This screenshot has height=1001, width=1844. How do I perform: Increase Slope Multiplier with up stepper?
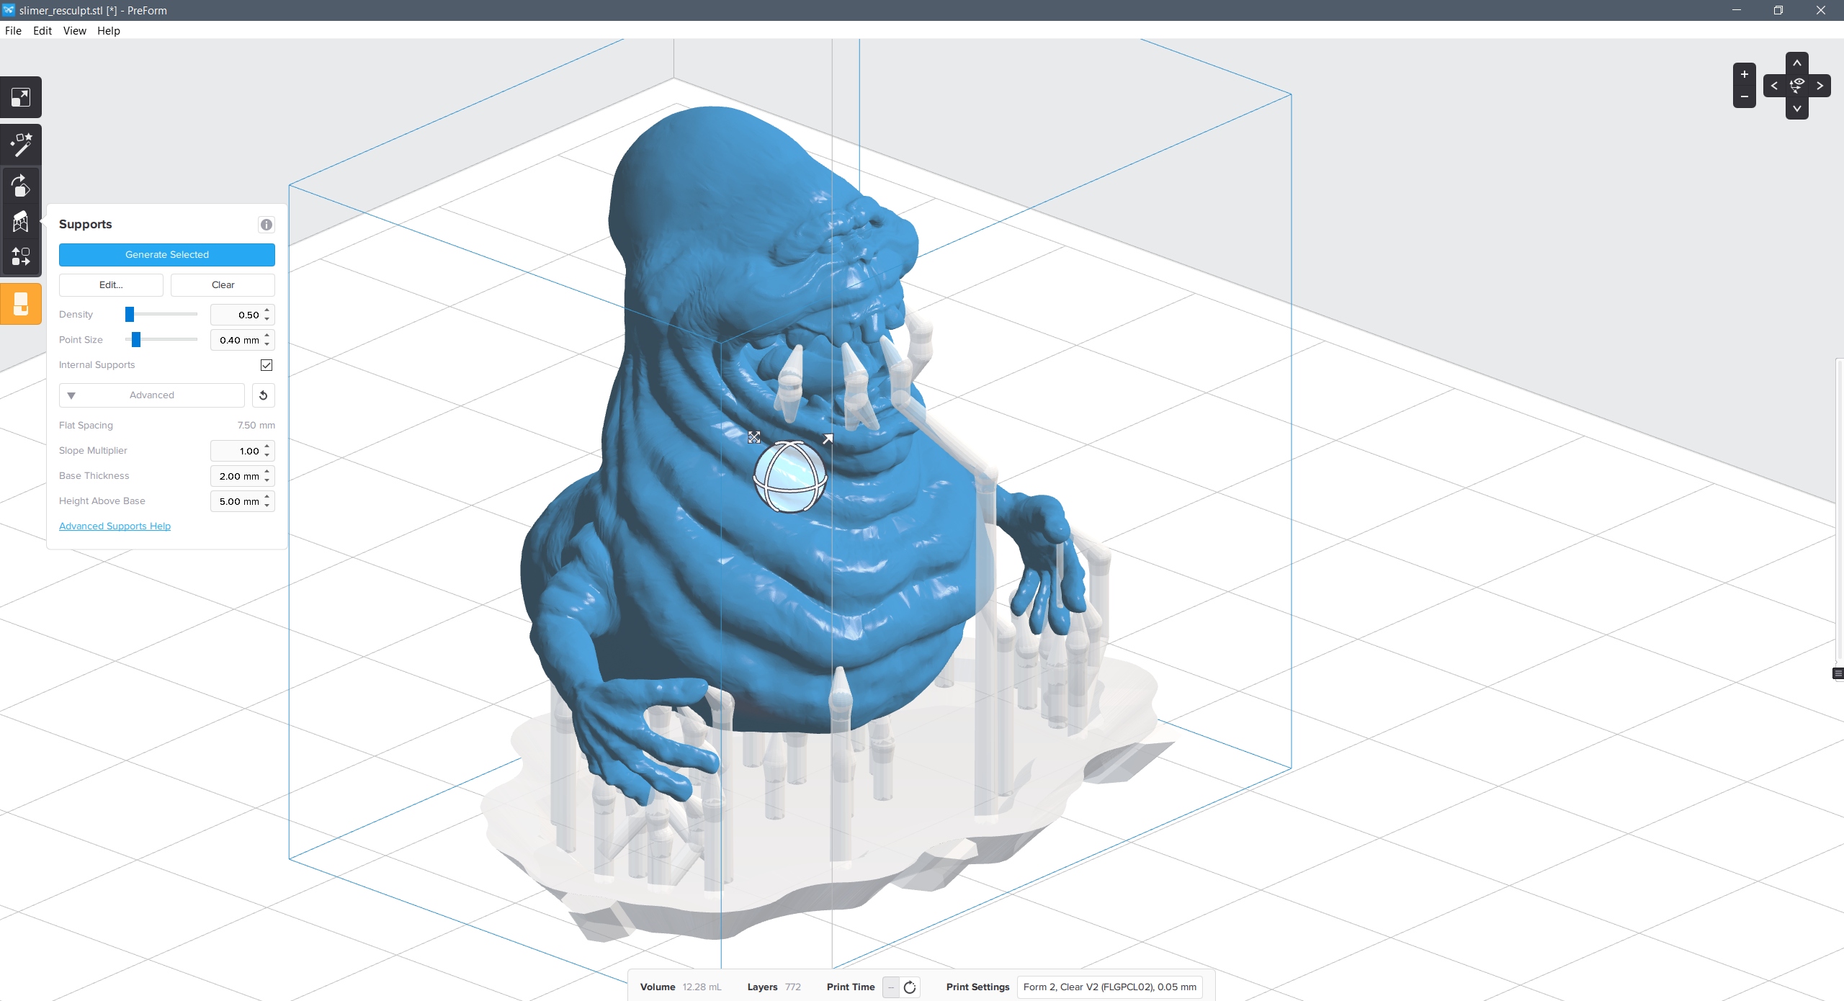(x=267, y=446)
